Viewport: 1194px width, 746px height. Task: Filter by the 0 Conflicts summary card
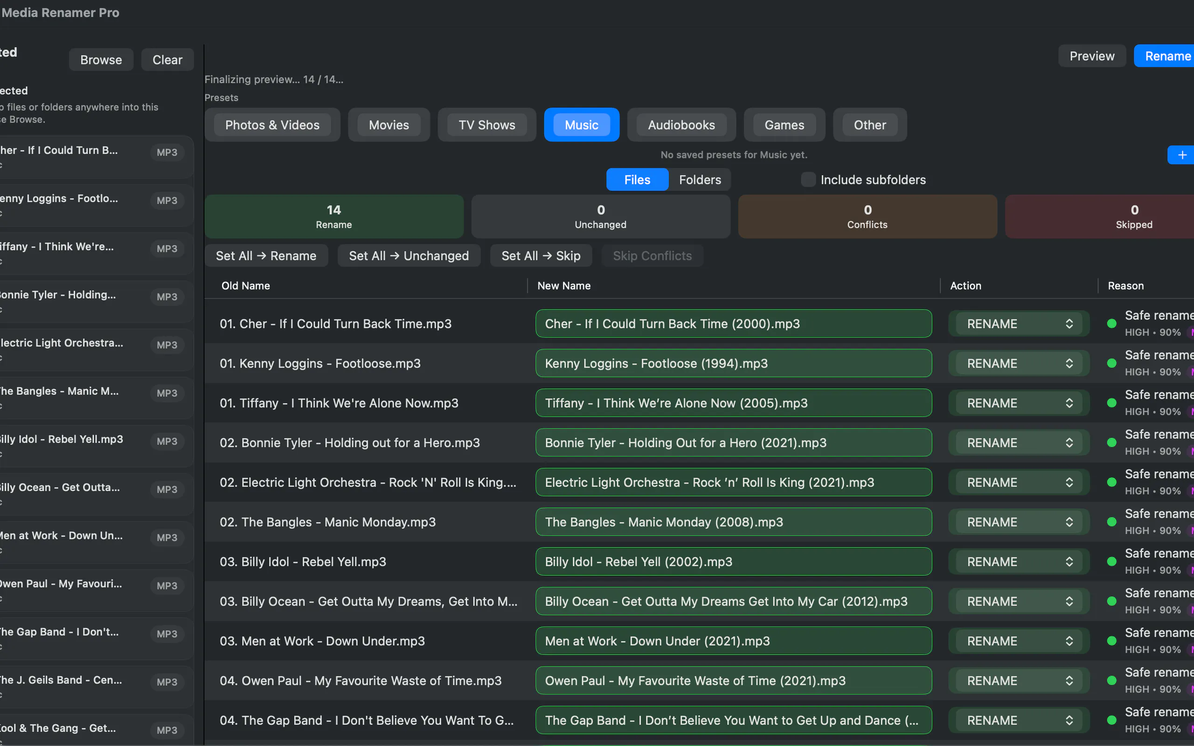click(868, 217)
